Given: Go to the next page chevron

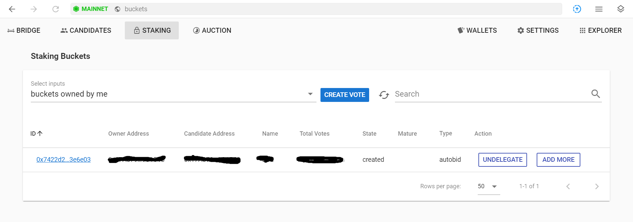Looking at the screenshot, I should point(597,187).
